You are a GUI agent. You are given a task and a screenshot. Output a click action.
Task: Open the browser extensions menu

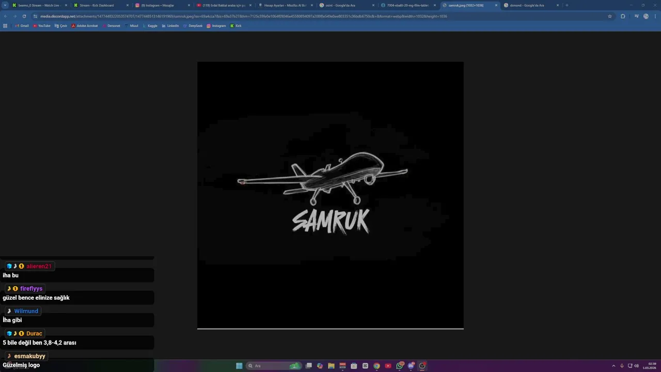[623, 16]
